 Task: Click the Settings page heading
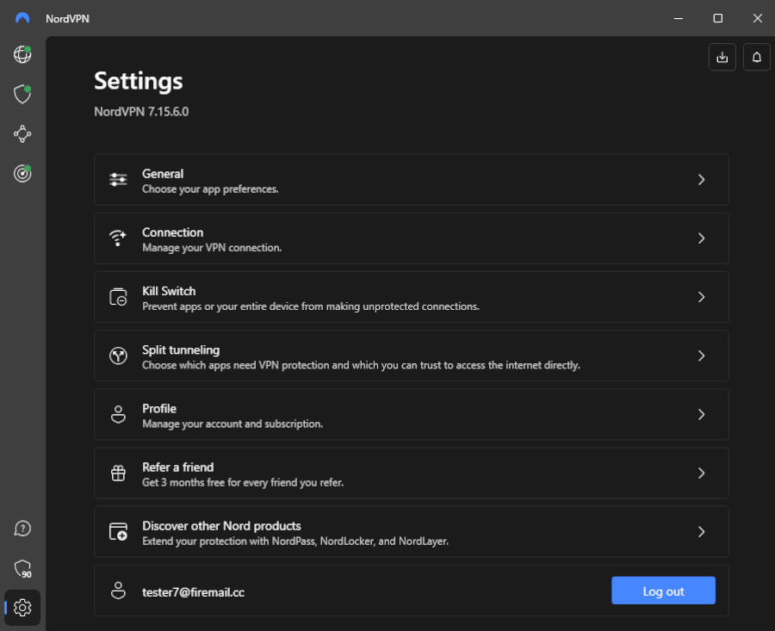tap(139, 81)
